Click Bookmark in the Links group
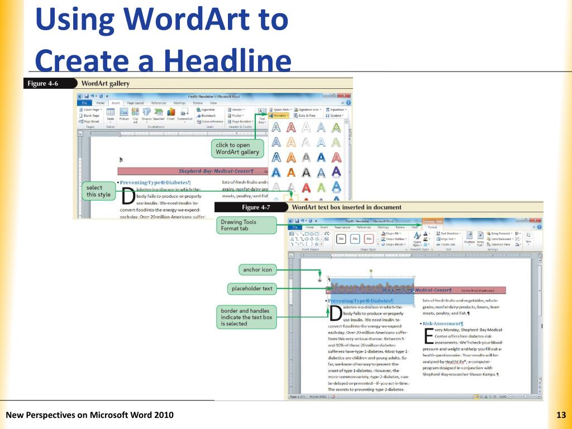Screen dimensions: 572x429 (206, 116)
